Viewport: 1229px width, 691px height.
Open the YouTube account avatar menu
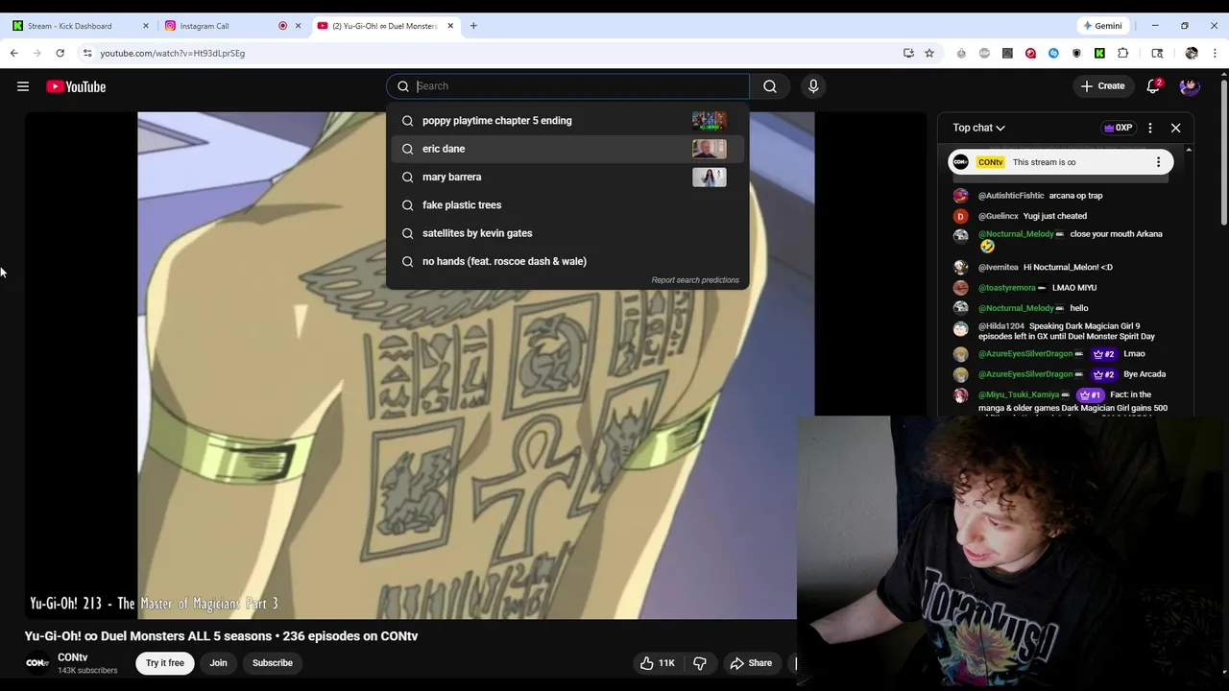1190,86
